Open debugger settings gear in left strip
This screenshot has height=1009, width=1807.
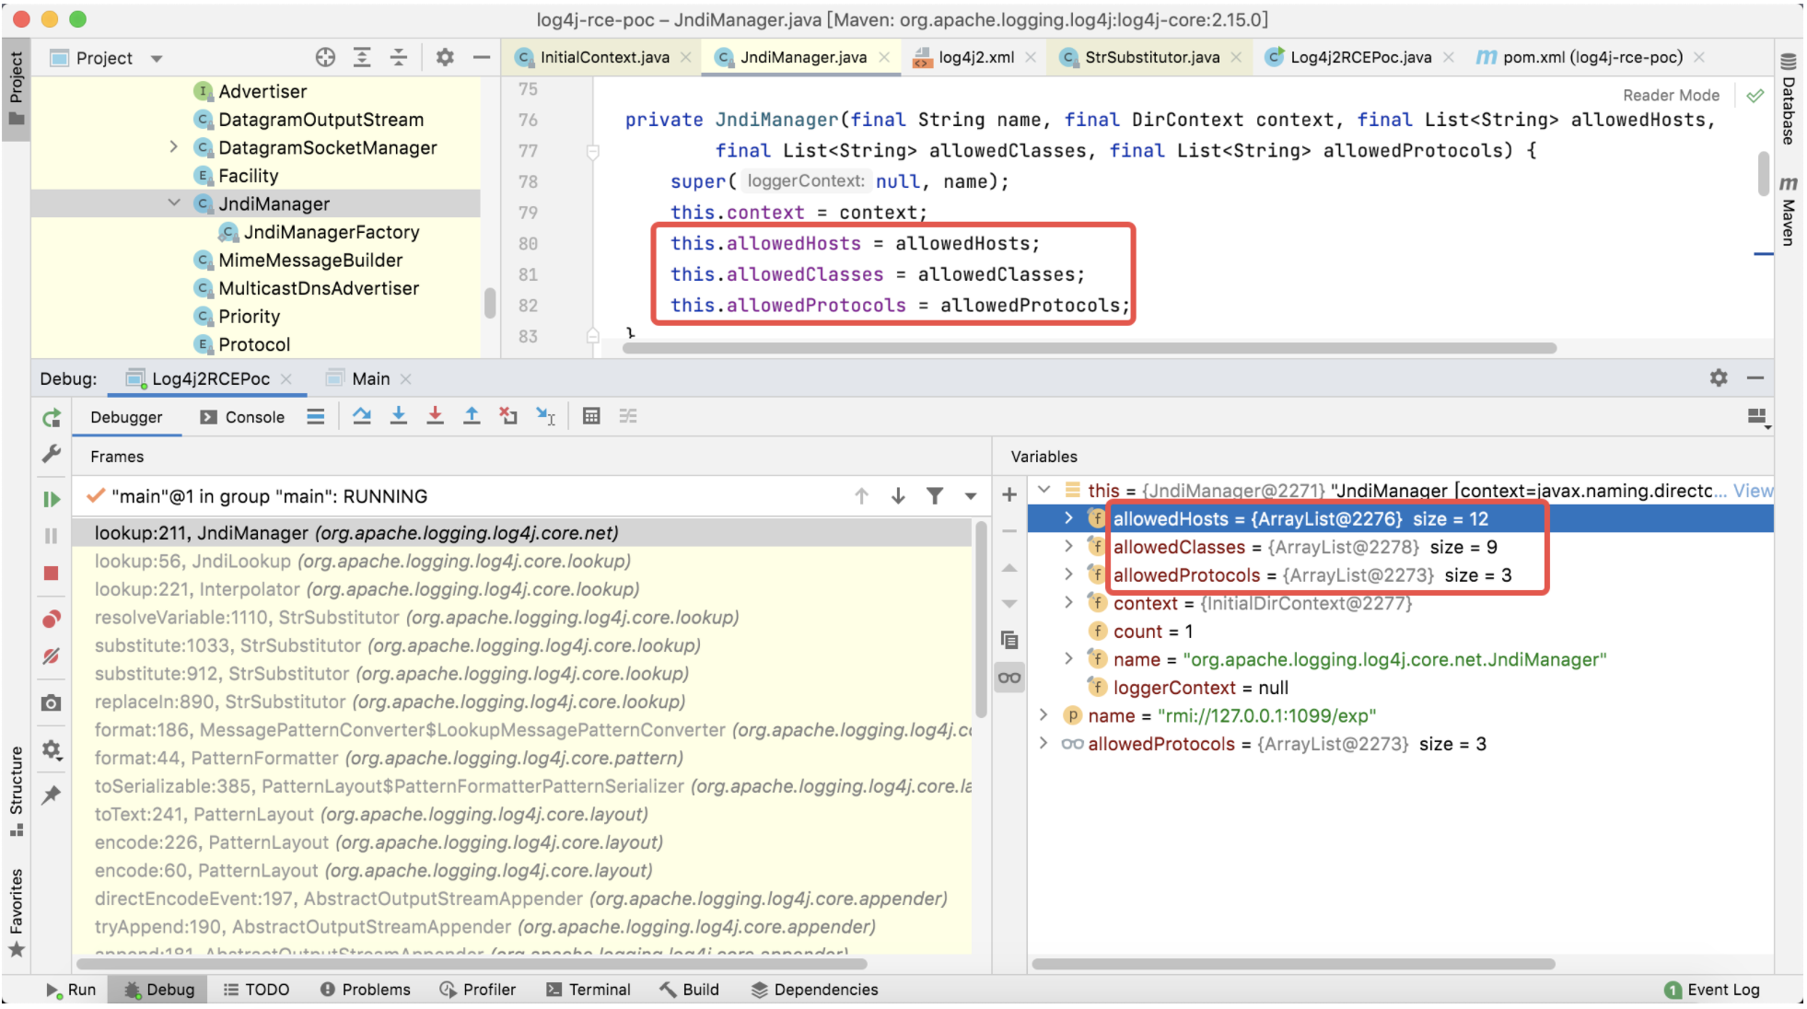pyautogui.click(x=52, y=750)
